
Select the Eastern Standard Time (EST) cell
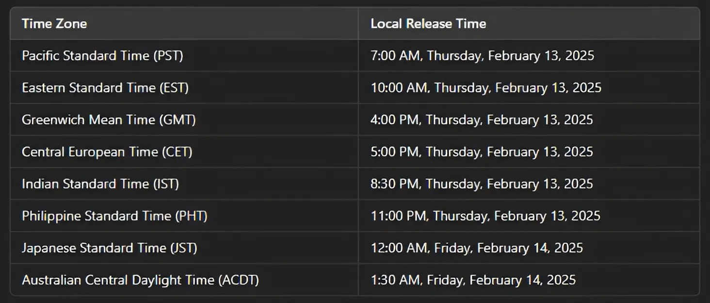tap(184, 87)
